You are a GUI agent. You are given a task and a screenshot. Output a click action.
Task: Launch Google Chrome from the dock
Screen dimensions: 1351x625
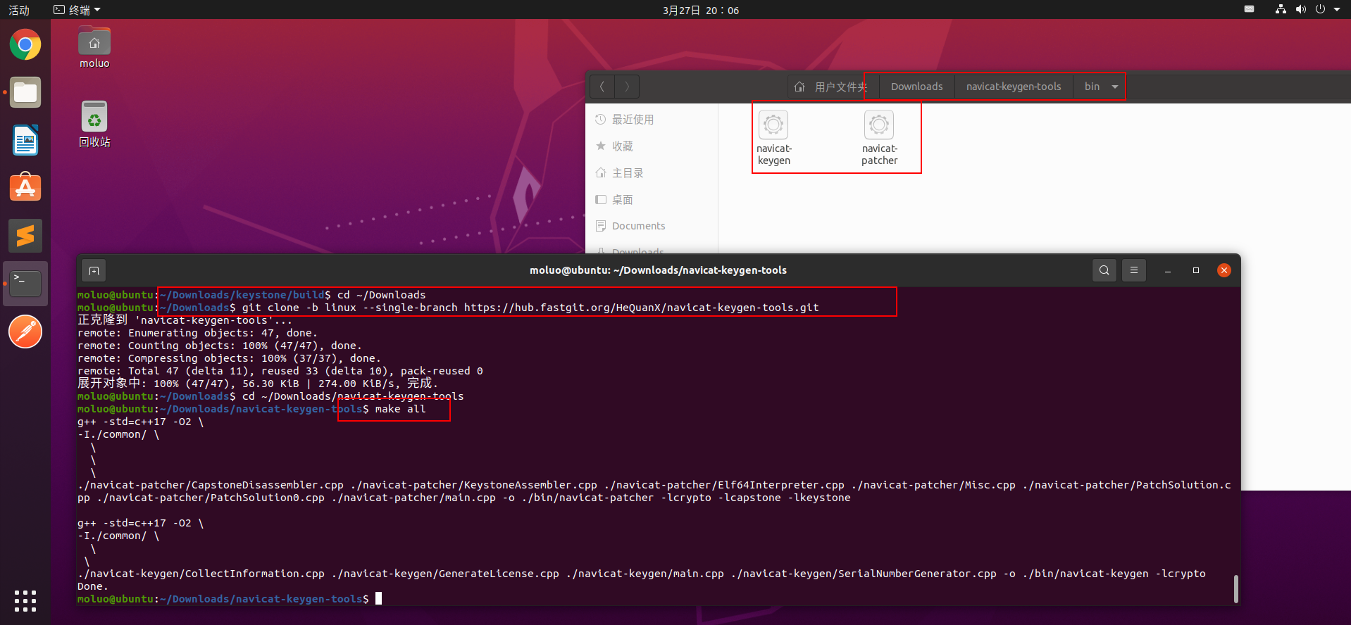pyautogui.click(x=25, y=45)
